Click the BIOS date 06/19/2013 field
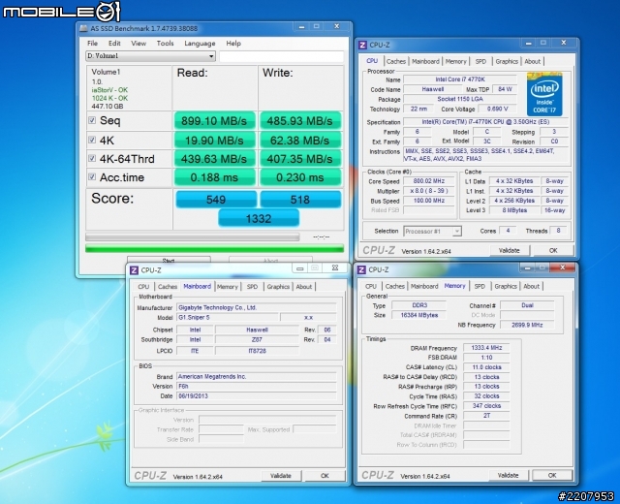The width and height of the screenshot is (620, 504). tap(257, 396)
